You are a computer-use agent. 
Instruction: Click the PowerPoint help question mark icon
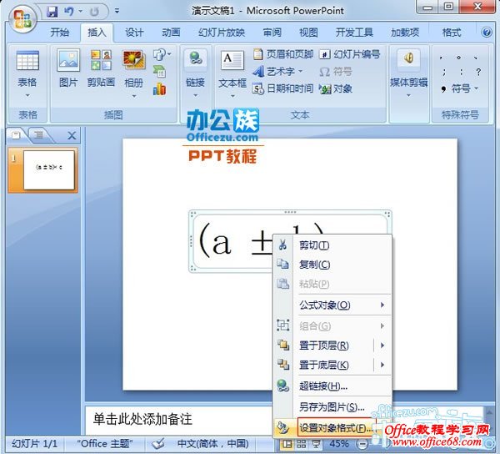[x=485, y=33]
